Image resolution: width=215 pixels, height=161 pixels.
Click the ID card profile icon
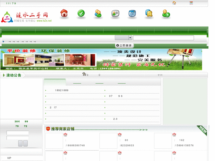(115, 13)
